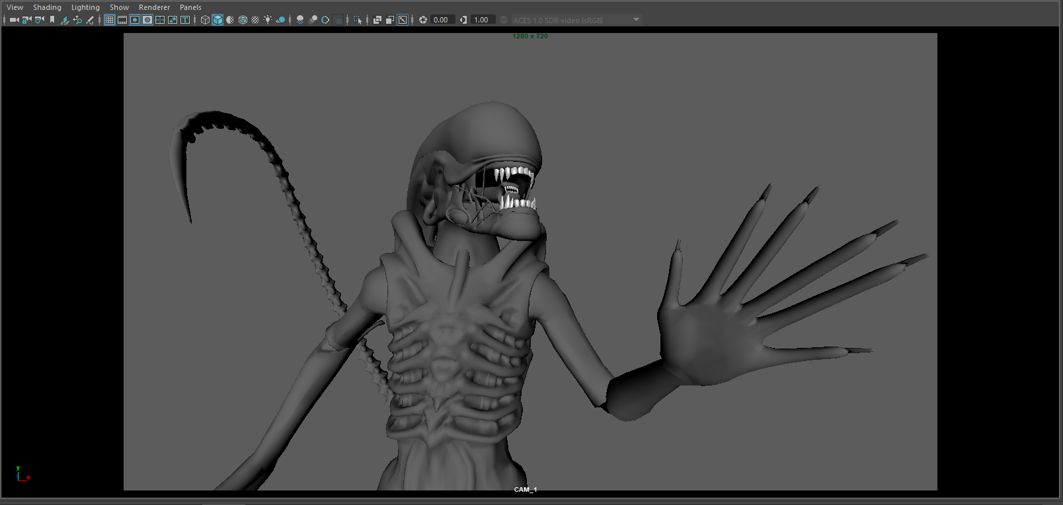This screenshot has height=505, width=1063.
Task: Open the Lighting menu
Action: 85,7
